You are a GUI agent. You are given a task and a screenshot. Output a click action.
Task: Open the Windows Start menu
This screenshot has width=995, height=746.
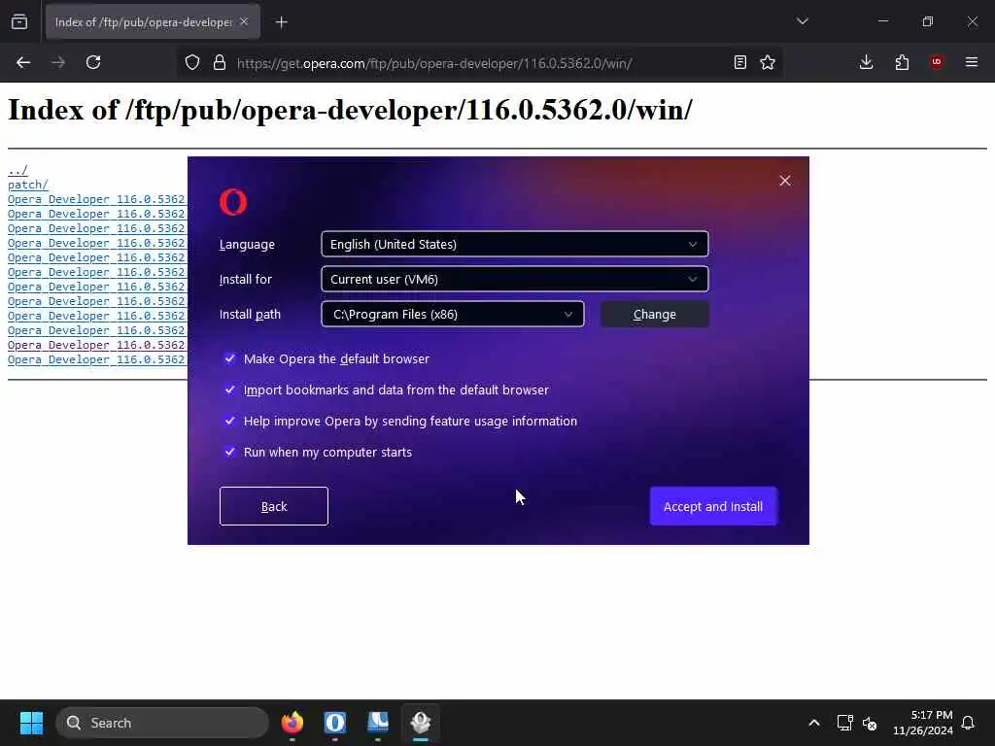pyautogui.click(x=31, y=723)
